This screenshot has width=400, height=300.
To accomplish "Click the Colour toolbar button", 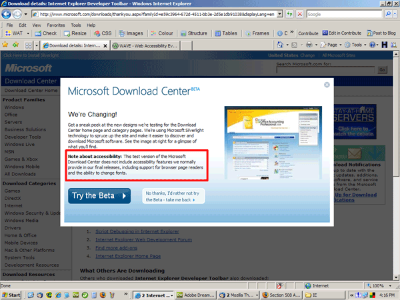I will point(162,33).
